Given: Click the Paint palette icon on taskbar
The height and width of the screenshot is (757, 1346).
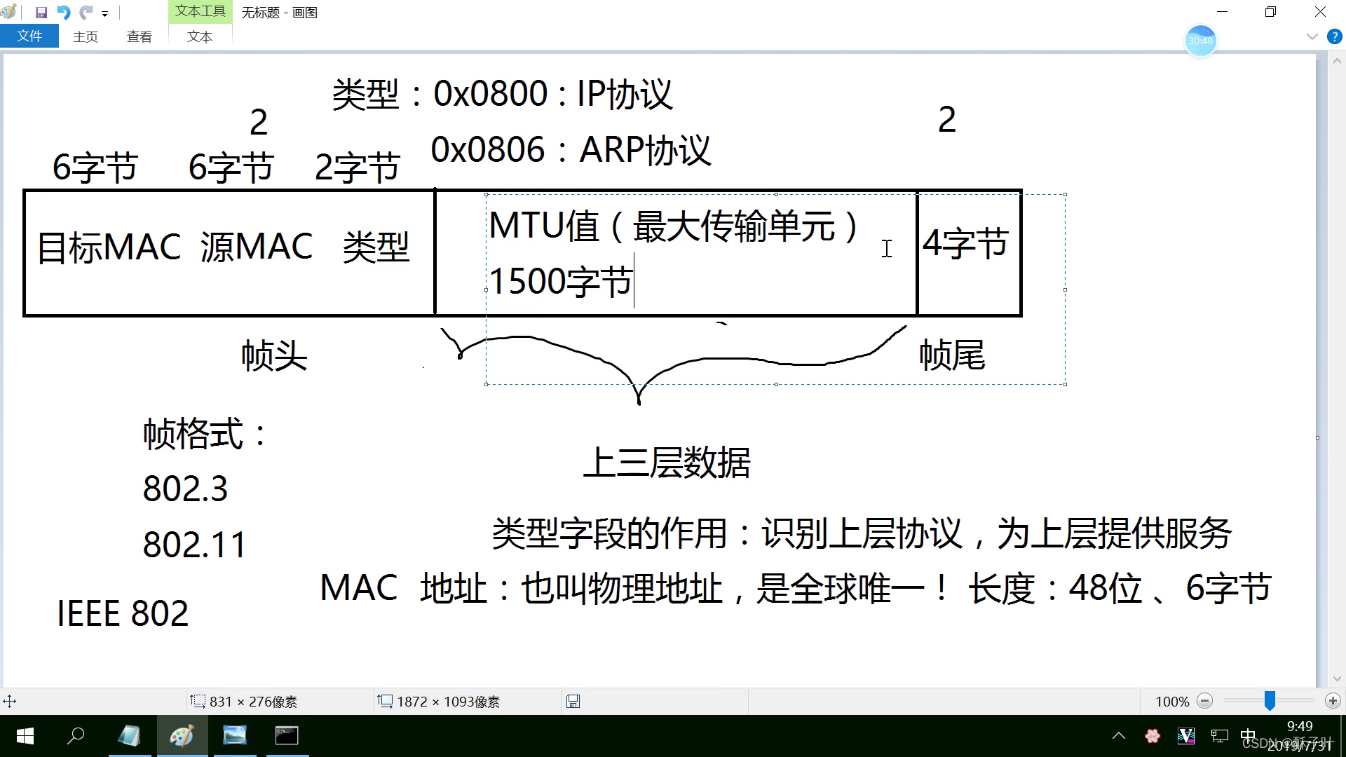Looking at the screenshot, I should 182,735.
